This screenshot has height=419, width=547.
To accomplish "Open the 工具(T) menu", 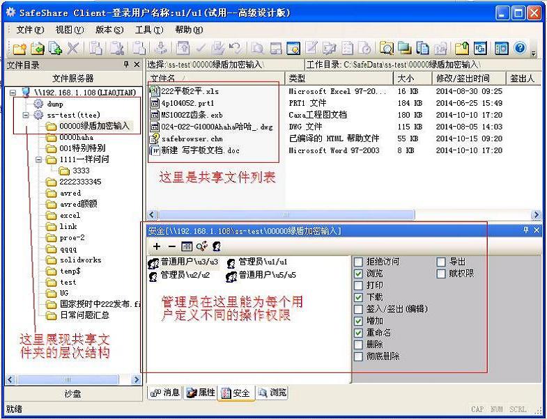I will coord(149,30).
